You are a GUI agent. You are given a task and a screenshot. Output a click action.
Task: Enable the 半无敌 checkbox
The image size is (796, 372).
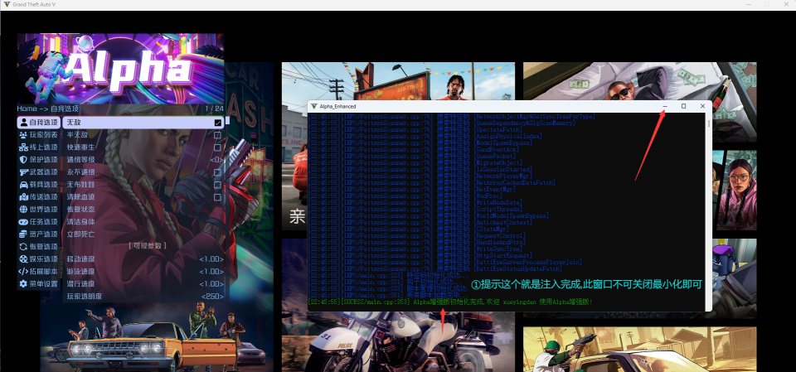pyautogui.click(x=217, y=135)
